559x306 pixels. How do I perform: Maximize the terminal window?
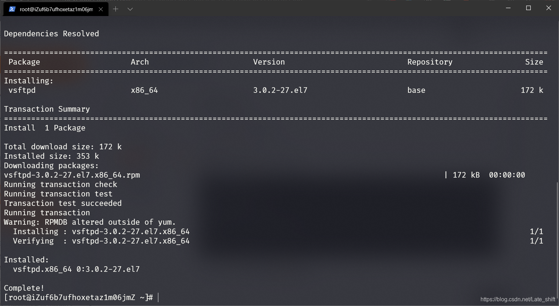coord(528,8)
